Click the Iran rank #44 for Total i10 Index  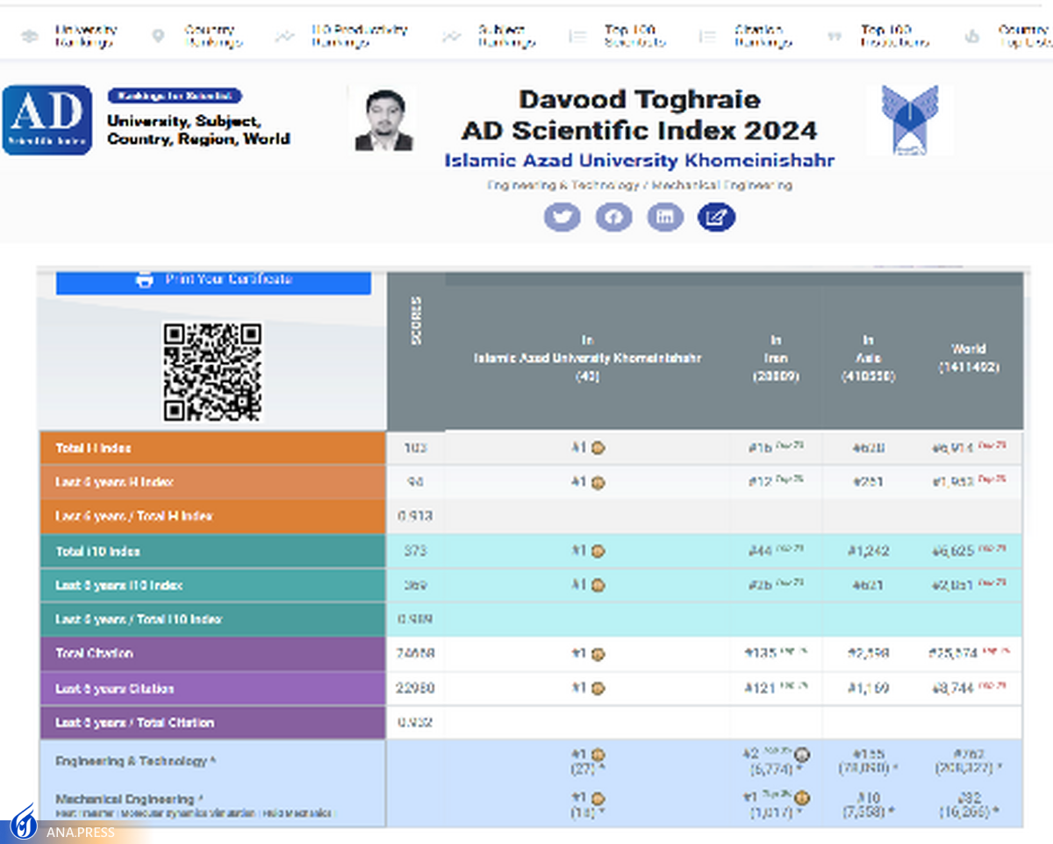758,552
